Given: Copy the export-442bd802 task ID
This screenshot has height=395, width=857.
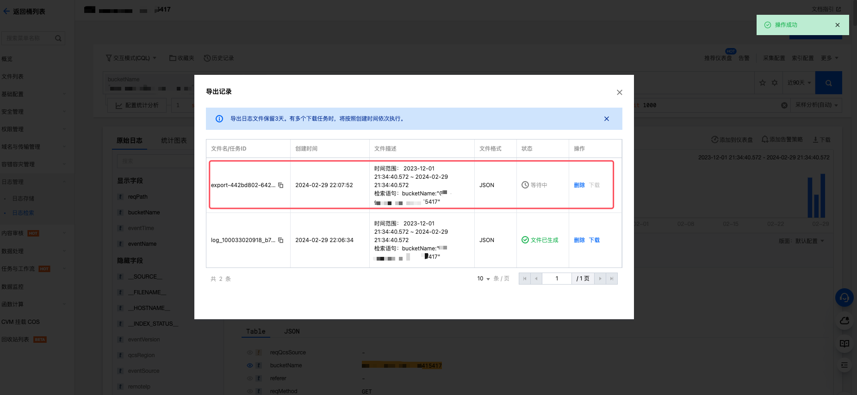Looking at the screenshot, I should [280, 185].
